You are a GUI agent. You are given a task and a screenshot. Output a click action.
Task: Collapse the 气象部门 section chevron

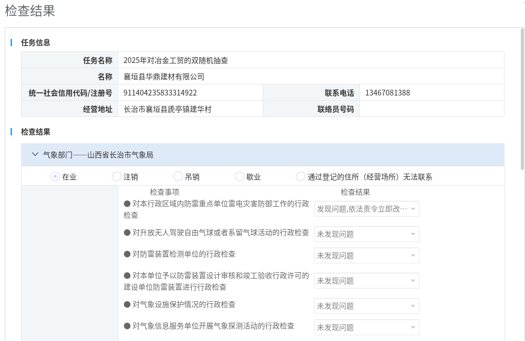[35, 155]
